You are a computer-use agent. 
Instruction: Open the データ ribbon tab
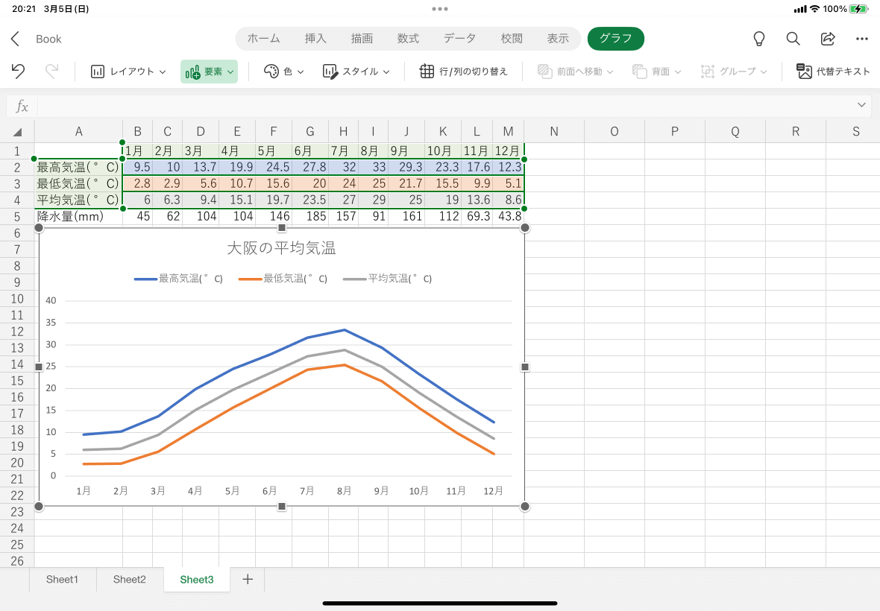tap(459, 39)
